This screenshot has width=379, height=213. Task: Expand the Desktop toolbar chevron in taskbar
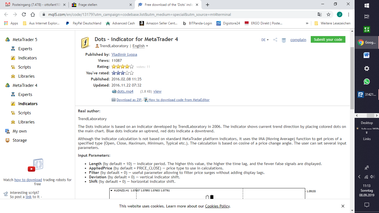(x=367, y=133)
